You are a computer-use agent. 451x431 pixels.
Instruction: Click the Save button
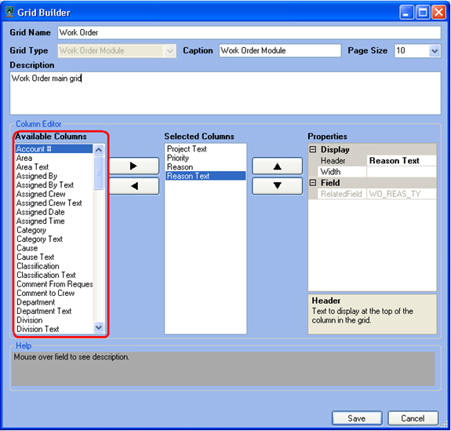[x=357, y=418]
